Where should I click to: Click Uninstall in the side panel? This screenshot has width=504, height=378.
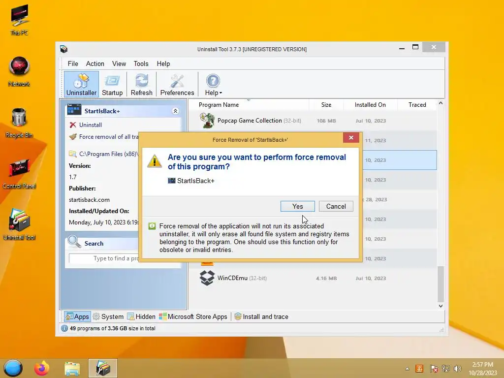coord(91,125)
